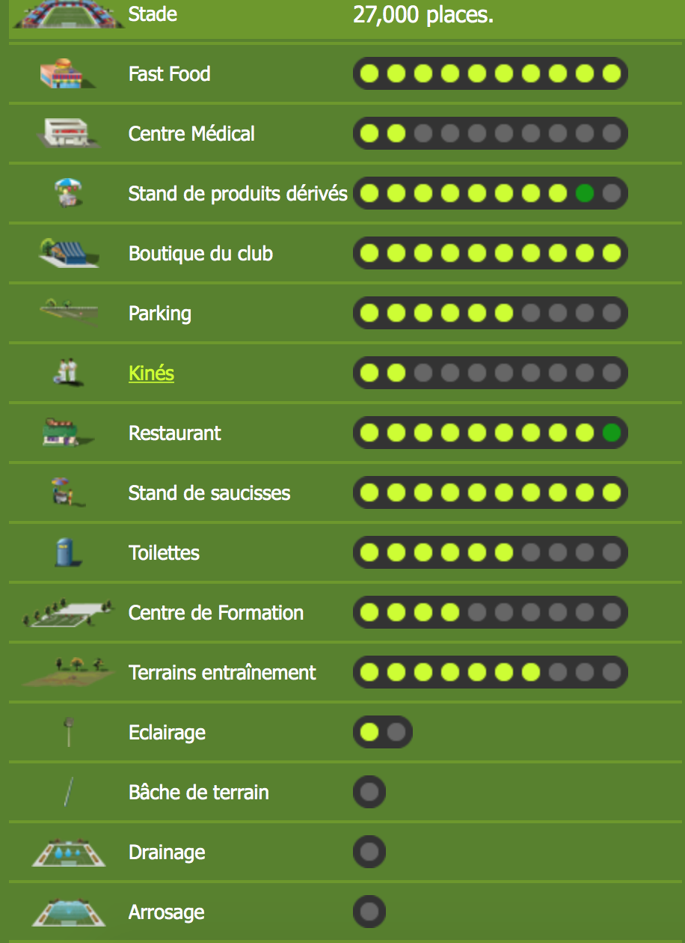Select the Centre Médical building icon
Viewport: 685px width, 943px height.
click(x=67, y=133)
